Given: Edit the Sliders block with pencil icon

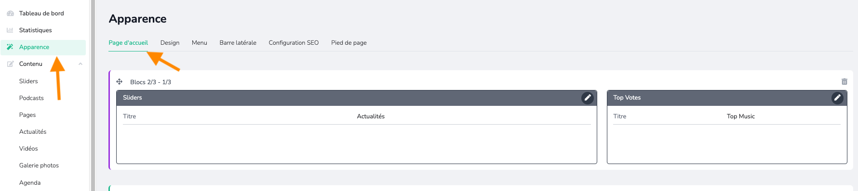Looking at the screenshot, I should coord(588,98).
